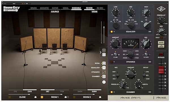Click the dynamics AMOUNT knob
This screenshot has width=170, height=102.
point(115,44)
